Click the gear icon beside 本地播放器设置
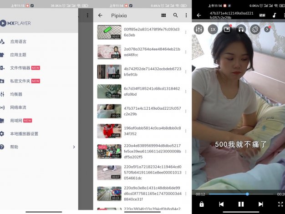This screenshot has height=214, width=285. coord(2,134)
